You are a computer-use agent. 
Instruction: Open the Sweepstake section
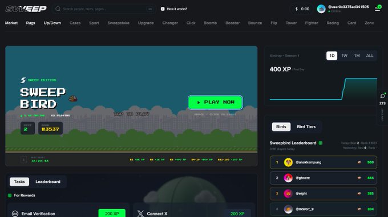click(x=118, y=23)
